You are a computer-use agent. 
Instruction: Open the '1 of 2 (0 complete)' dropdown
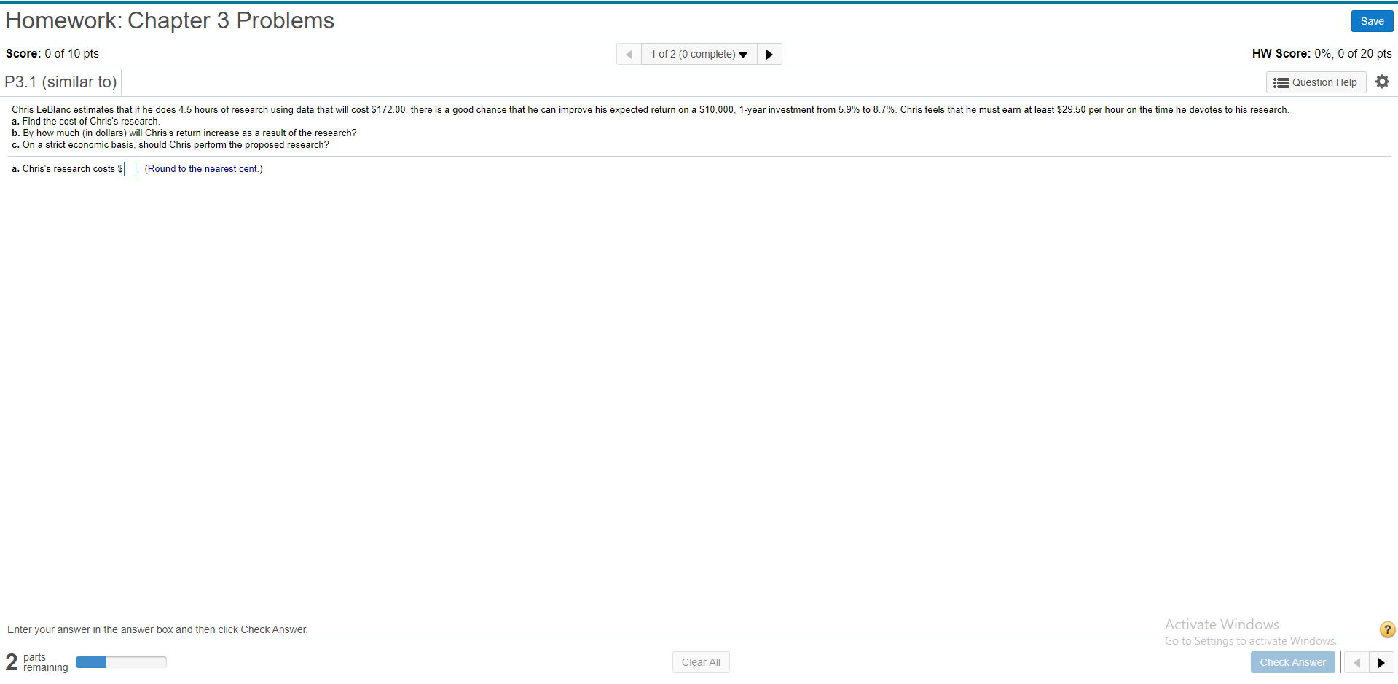click(x=699, y=54)
